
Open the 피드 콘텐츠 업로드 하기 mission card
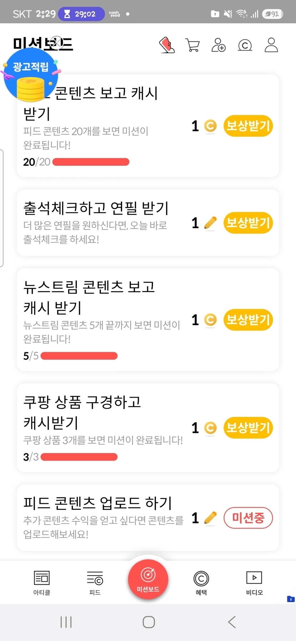(103, 517)
